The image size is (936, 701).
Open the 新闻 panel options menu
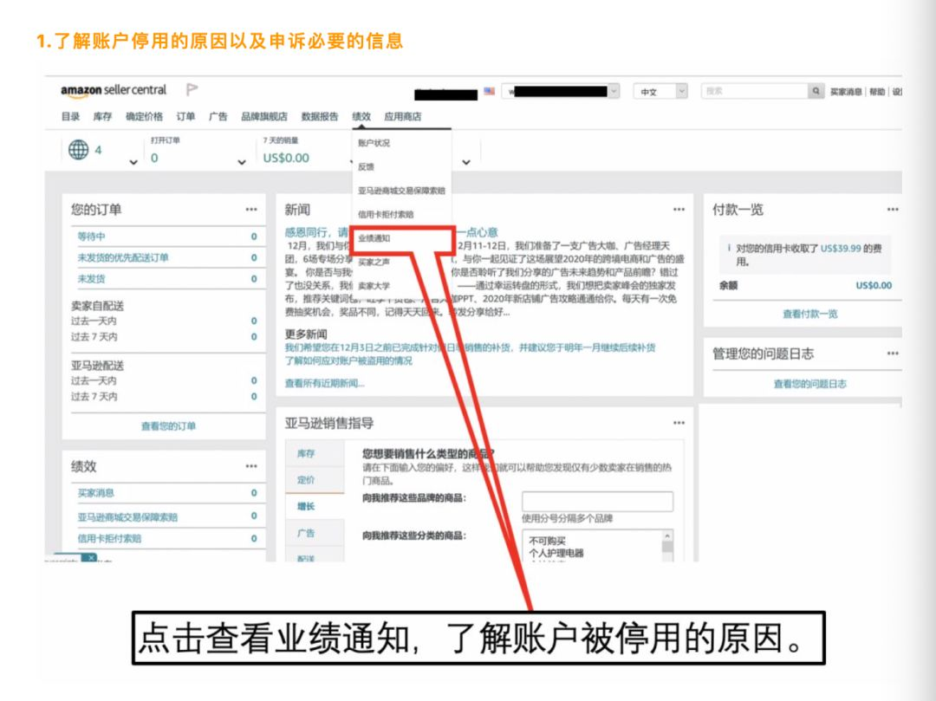tap(679, 210)
